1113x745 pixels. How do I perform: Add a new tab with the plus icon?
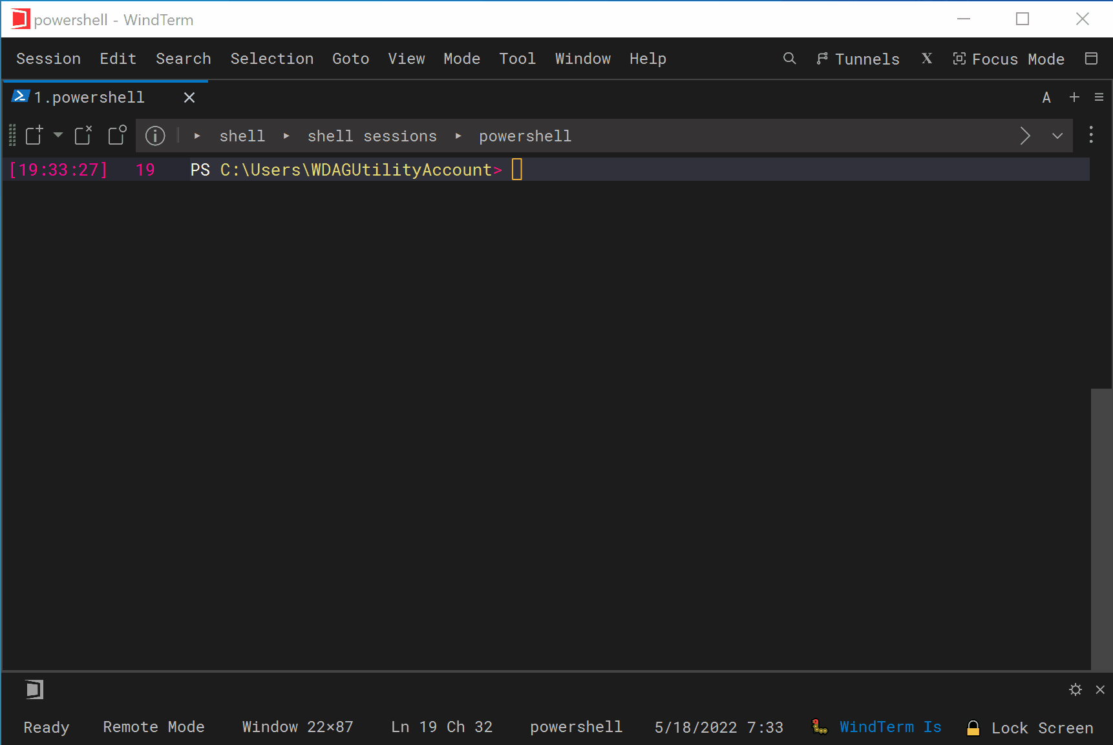point(1074,97)
